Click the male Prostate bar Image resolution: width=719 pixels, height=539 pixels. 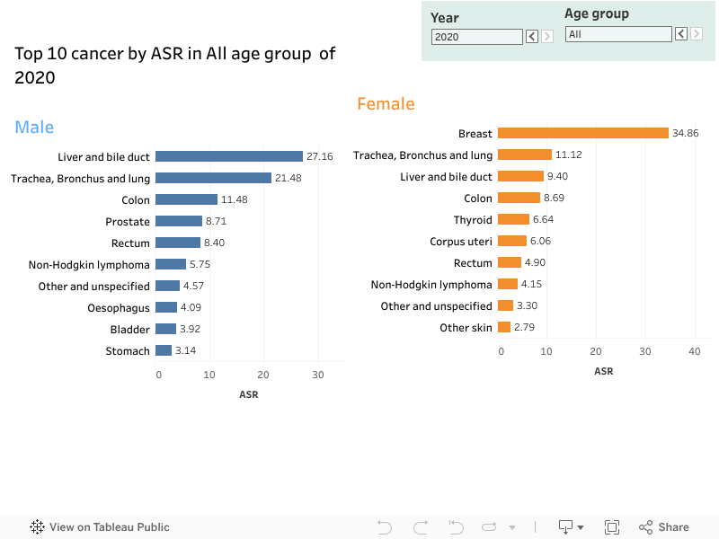point(178,221)
